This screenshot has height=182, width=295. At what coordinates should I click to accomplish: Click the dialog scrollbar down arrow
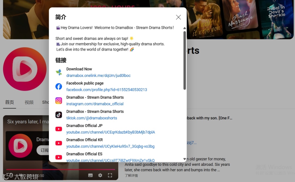tap(185, 159)
